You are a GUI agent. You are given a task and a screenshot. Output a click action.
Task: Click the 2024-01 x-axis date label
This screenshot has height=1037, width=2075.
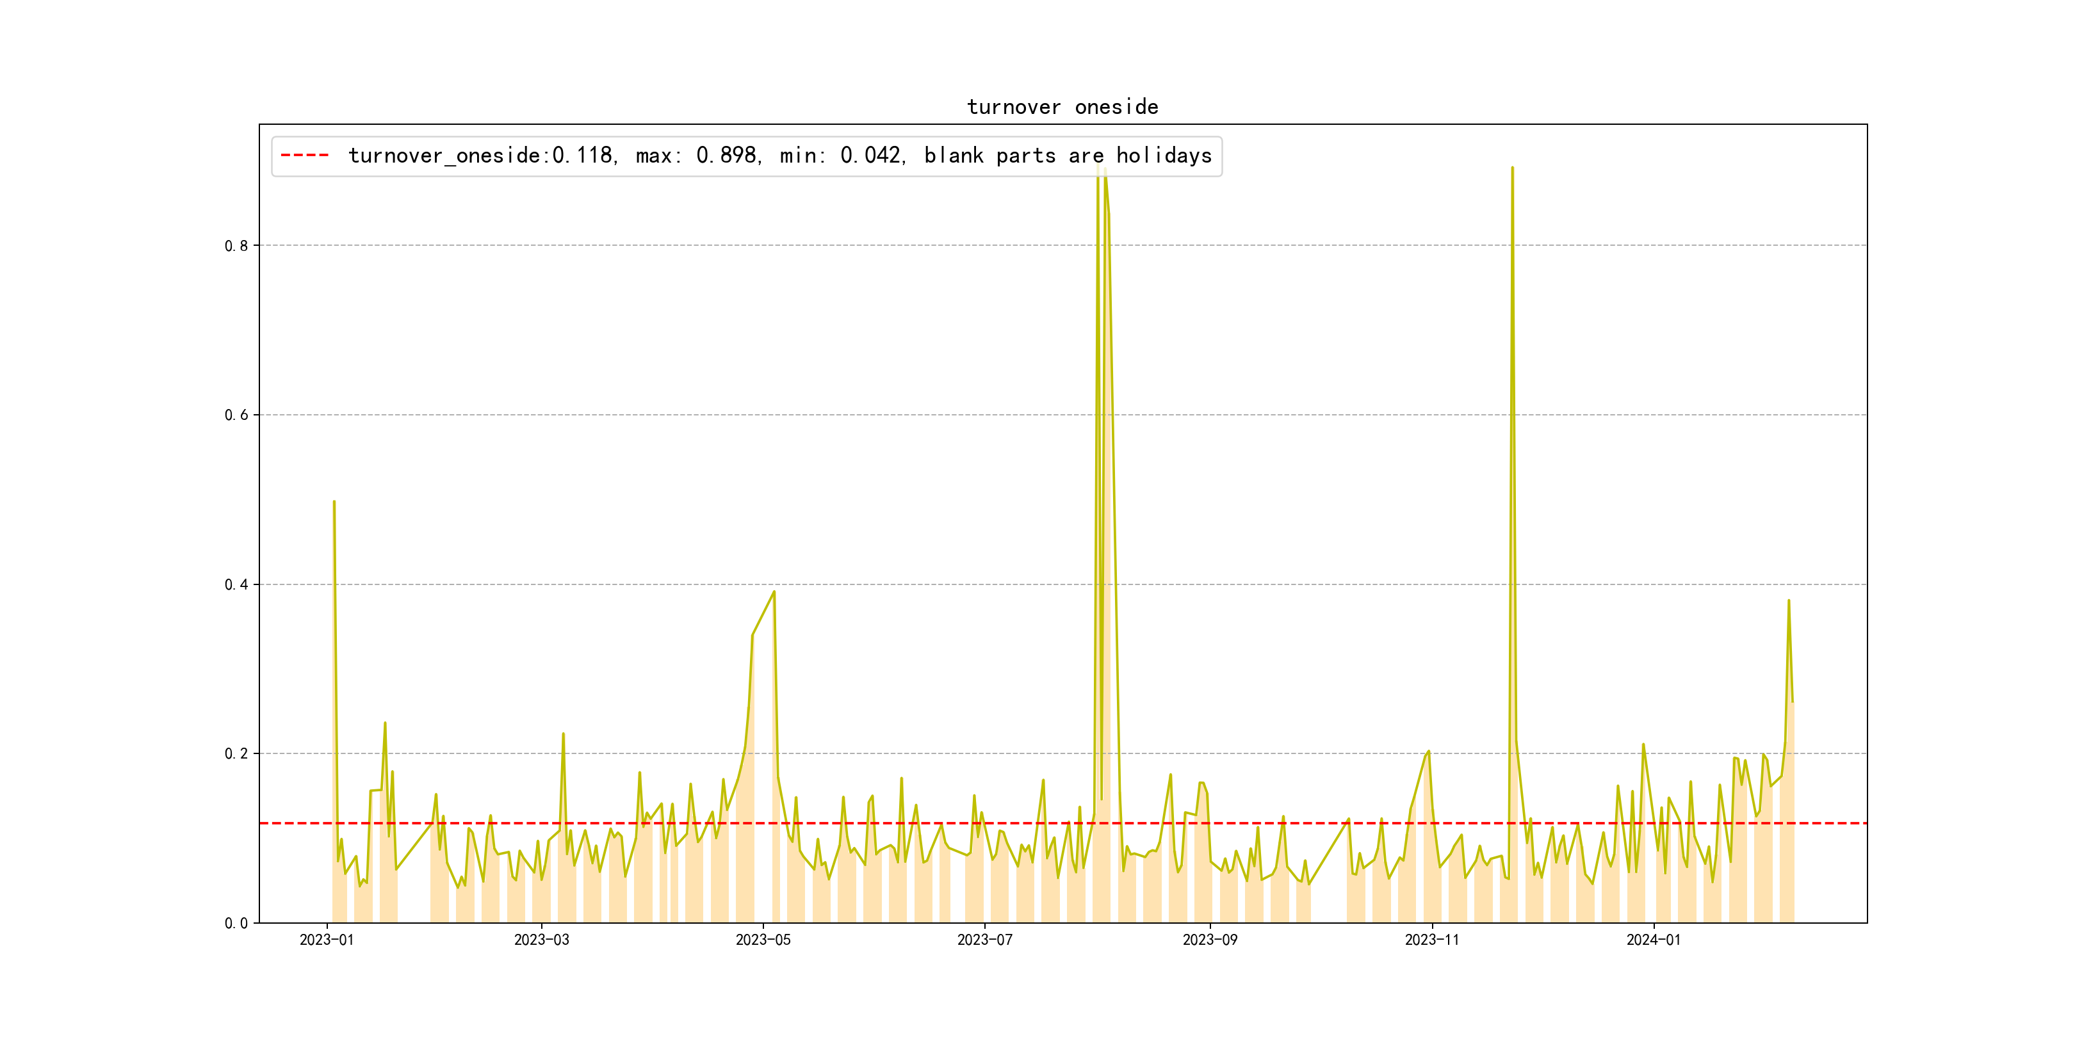pos(1653,940)
